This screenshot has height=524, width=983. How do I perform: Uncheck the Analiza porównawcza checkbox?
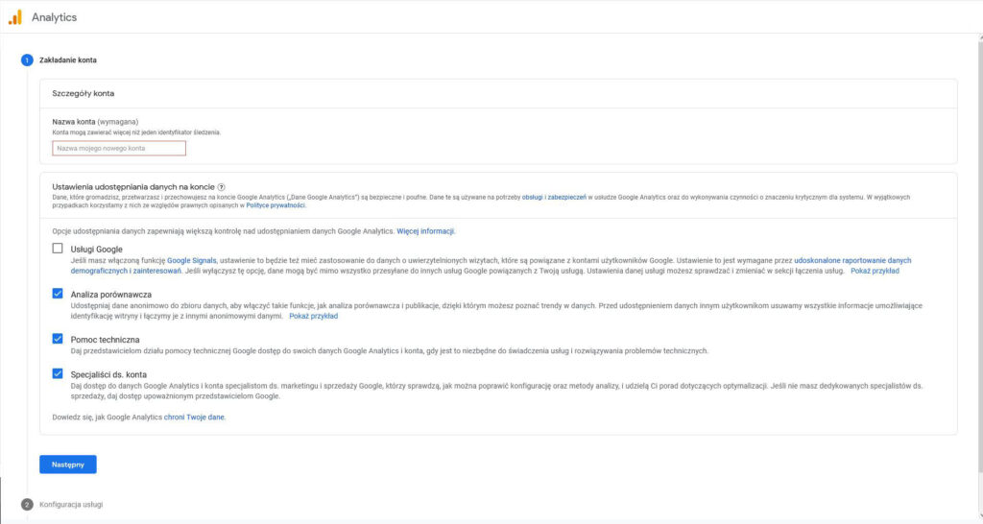(x=58, y=294)
